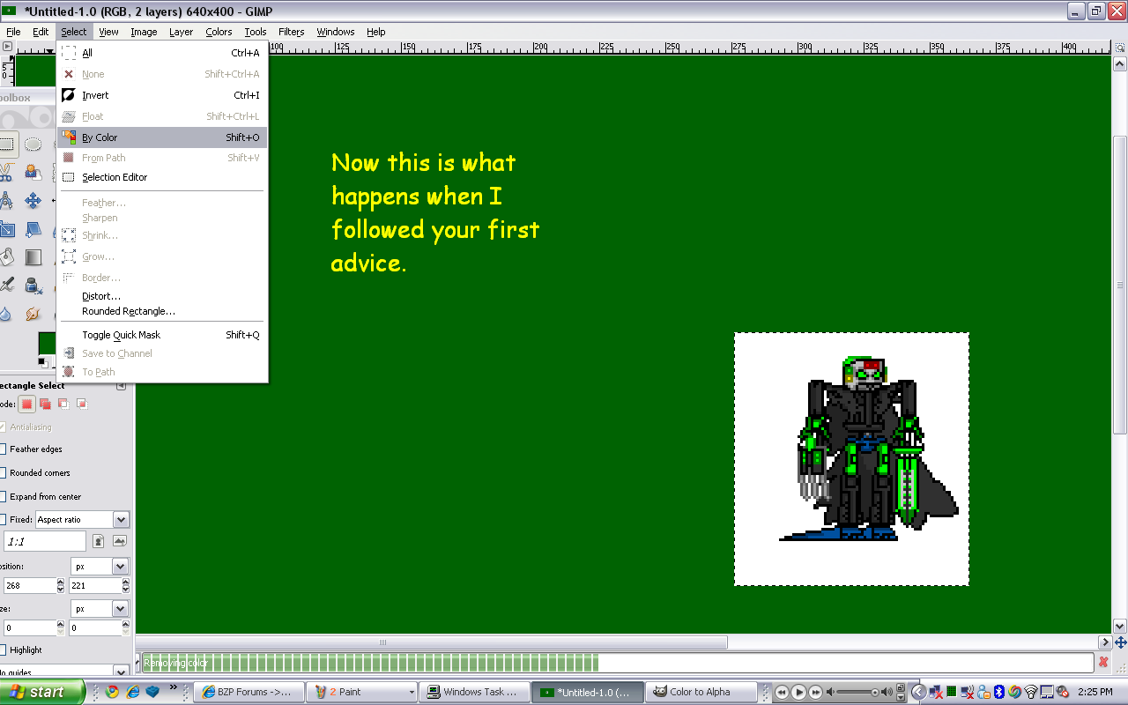Click the aspect ratio 1:1 input field

(44, 541)
